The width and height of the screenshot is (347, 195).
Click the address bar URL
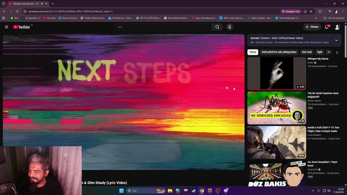(70, 11)
